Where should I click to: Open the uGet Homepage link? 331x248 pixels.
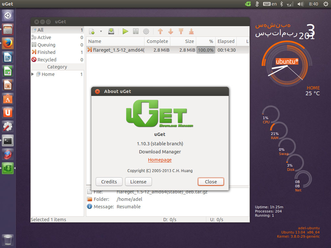pyautogui.click(x=160, y=160)
